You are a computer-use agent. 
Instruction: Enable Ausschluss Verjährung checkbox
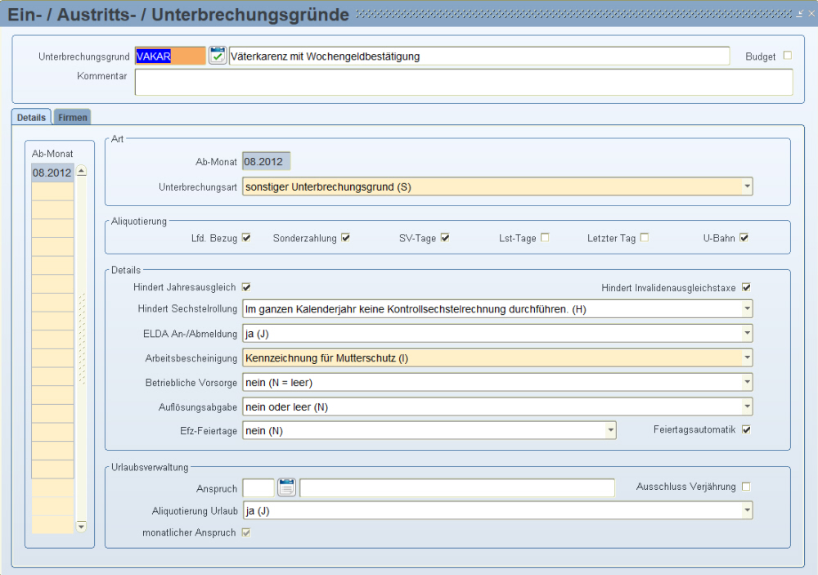click(x=747, y=487)
